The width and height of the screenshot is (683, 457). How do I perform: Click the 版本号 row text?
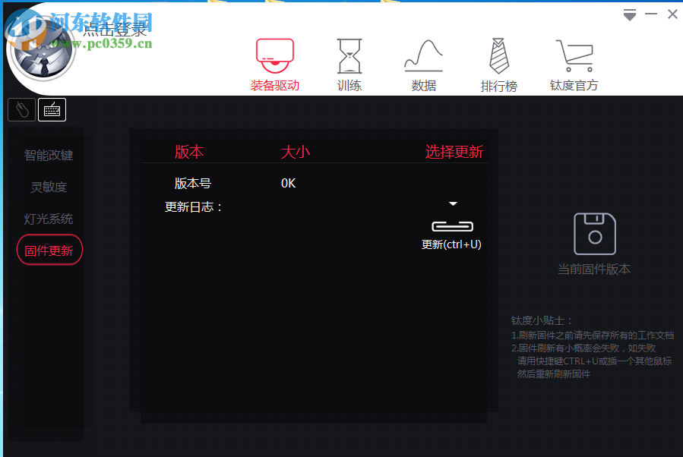pos(193,183)
